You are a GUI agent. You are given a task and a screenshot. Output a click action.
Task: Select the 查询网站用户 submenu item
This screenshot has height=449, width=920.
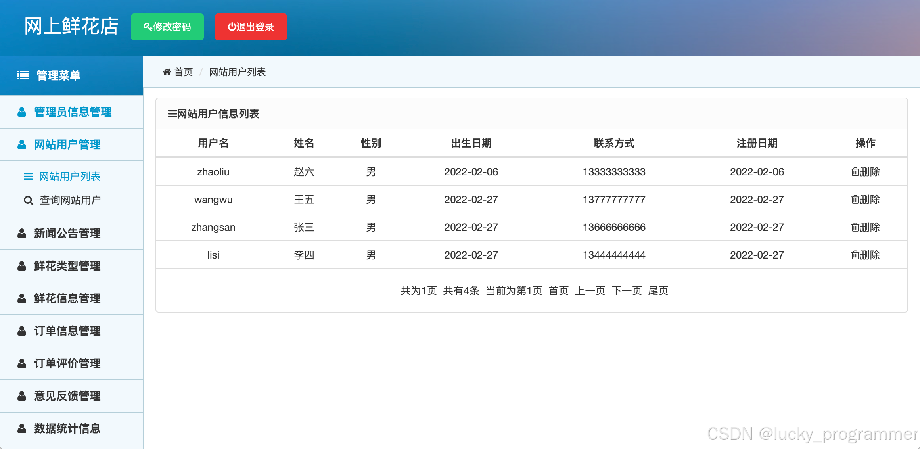click(x=70, y=200)
